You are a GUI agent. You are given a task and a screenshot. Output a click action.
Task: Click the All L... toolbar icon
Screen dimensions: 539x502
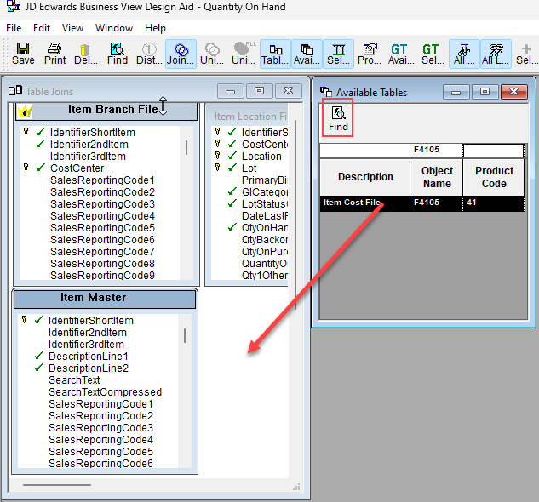(x=496, y=54)
